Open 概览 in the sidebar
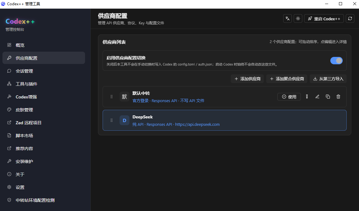 coord(44,45)
